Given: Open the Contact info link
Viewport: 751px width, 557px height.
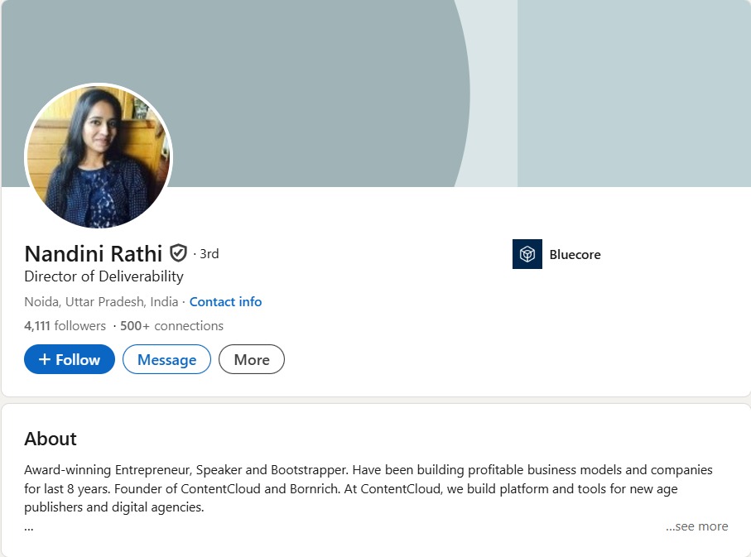Looking at the screenshot, I should point(225,302).
